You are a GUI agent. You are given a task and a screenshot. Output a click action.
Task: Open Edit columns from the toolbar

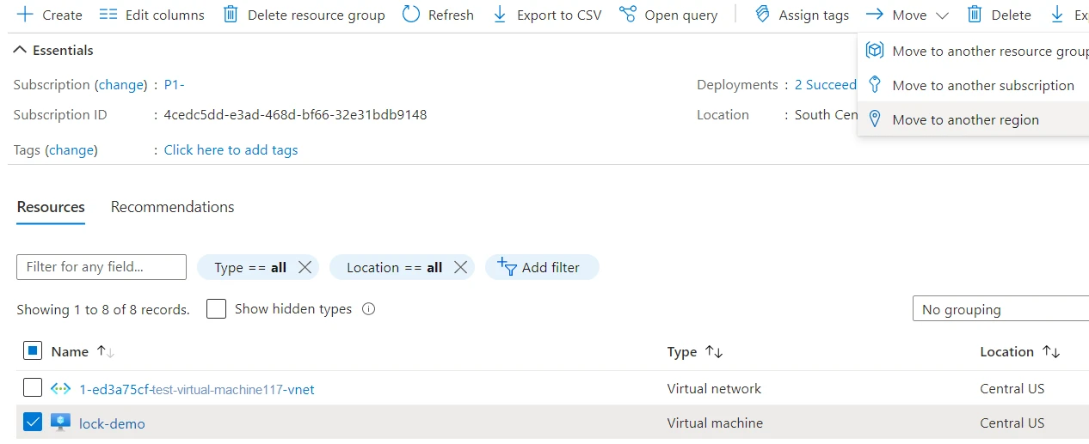point(152,15)
